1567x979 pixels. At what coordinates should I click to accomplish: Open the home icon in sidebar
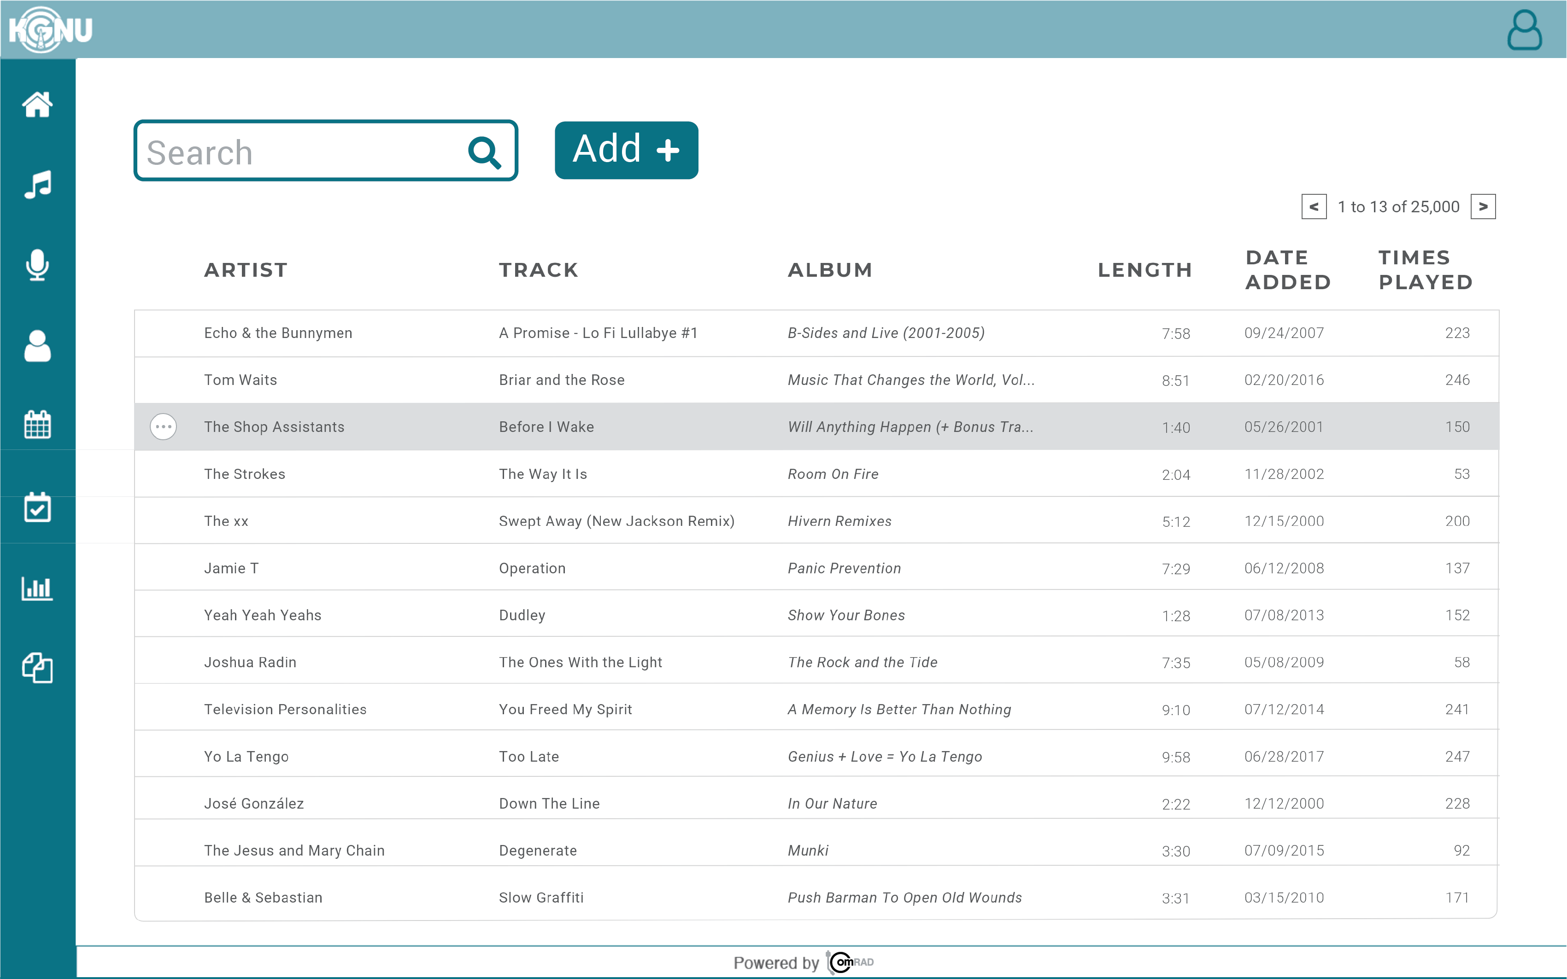pos(38,104)
